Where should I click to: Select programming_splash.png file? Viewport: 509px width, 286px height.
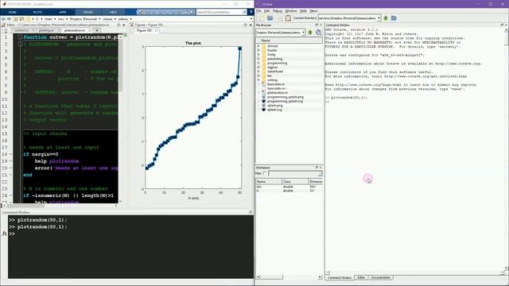coord(286,97)
